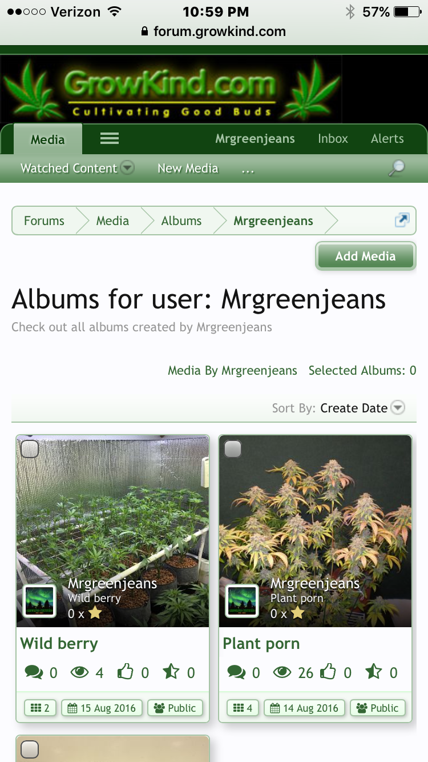
Task: Click the Wild berry album user avatar
Action: pos(40,601)
